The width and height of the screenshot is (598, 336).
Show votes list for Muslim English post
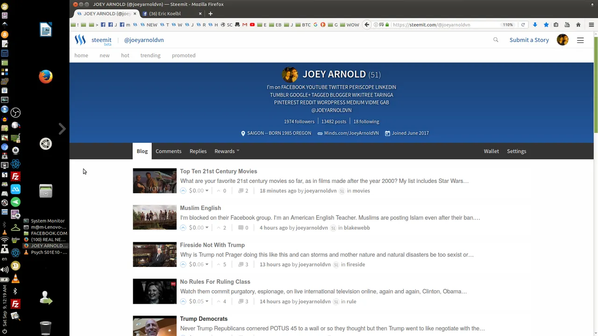(221, 228)
